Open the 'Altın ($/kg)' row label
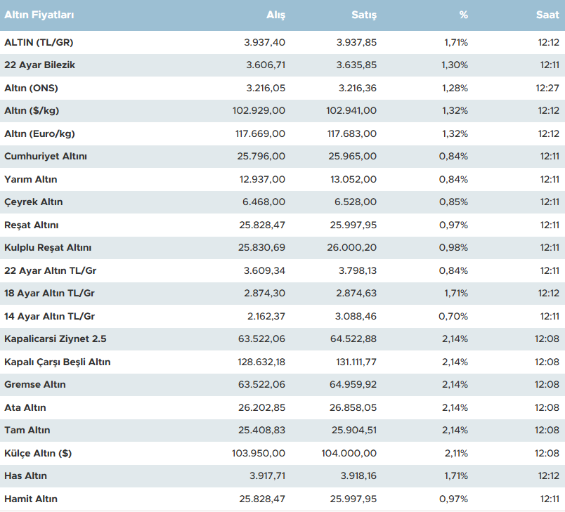Viewport: 565px width, 512px height. click(x=32, y=111)
